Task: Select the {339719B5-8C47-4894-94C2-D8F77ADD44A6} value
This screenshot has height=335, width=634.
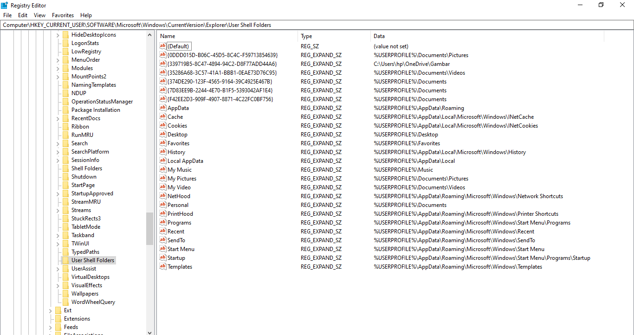Action: (222, 64)
